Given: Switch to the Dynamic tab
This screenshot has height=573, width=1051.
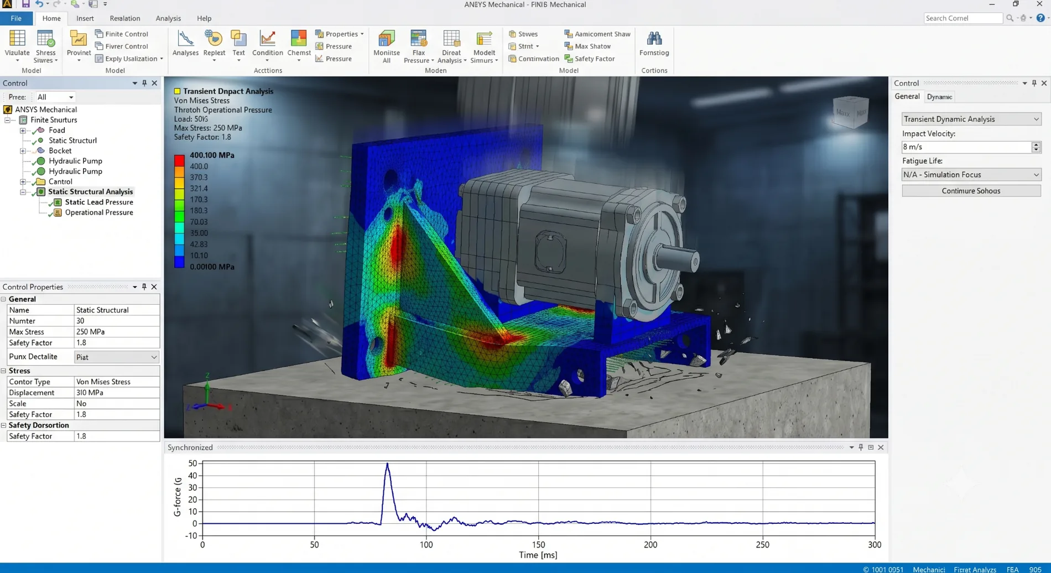Looking at the screenshot, I should click(939, 97).
